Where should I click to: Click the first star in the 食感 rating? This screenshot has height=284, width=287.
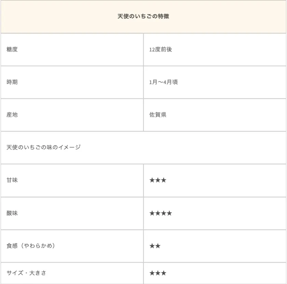152,246
